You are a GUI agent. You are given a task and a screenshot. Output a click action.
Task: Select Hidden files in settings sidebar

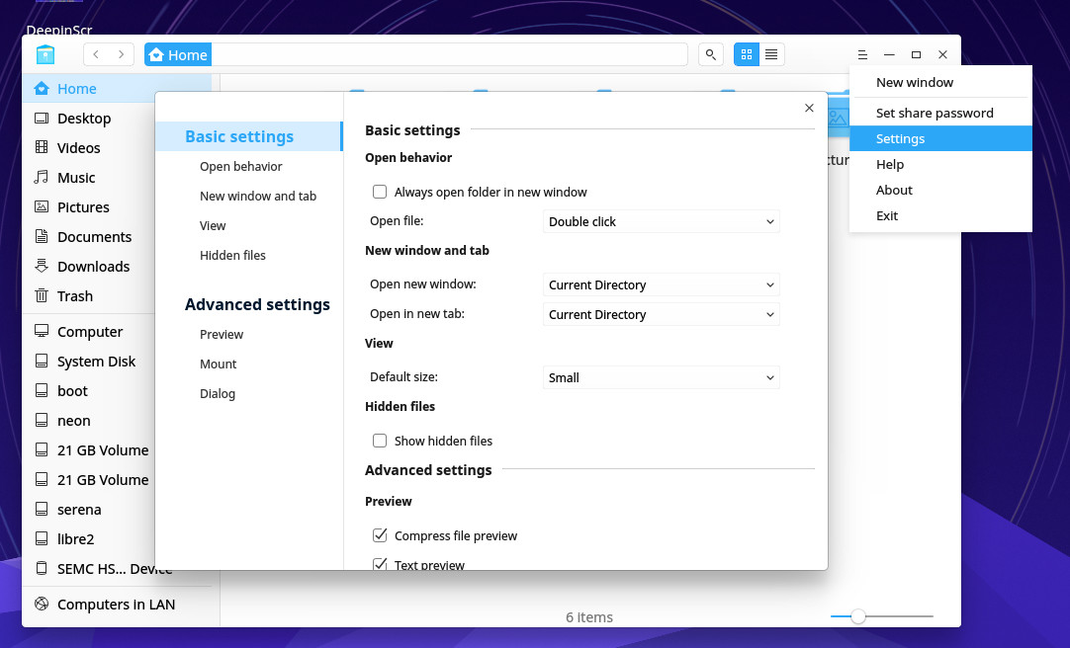[x=233, y=255]
